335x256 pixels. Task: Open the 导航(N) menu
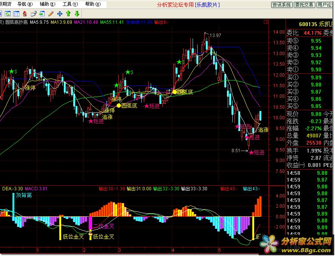point(25,4)
